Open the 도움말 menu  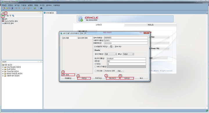tap(57, 5)
